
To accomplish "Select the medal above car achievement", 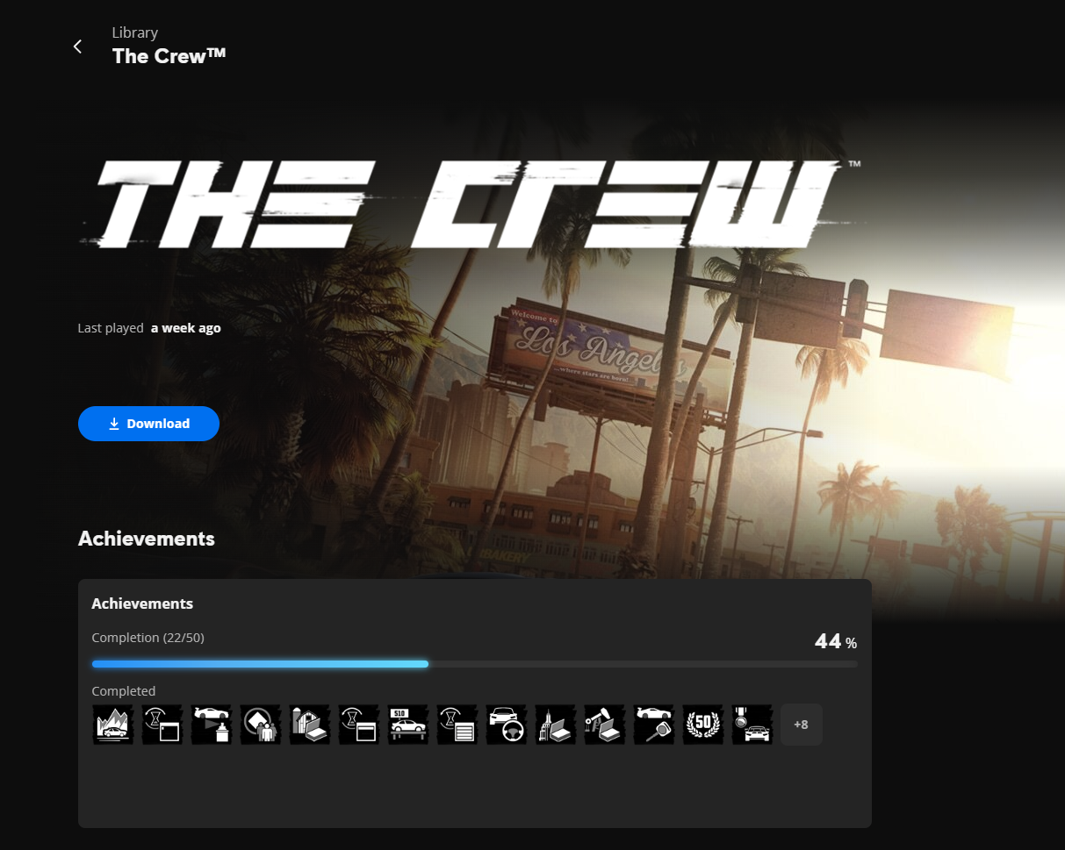I will point(752,725).
